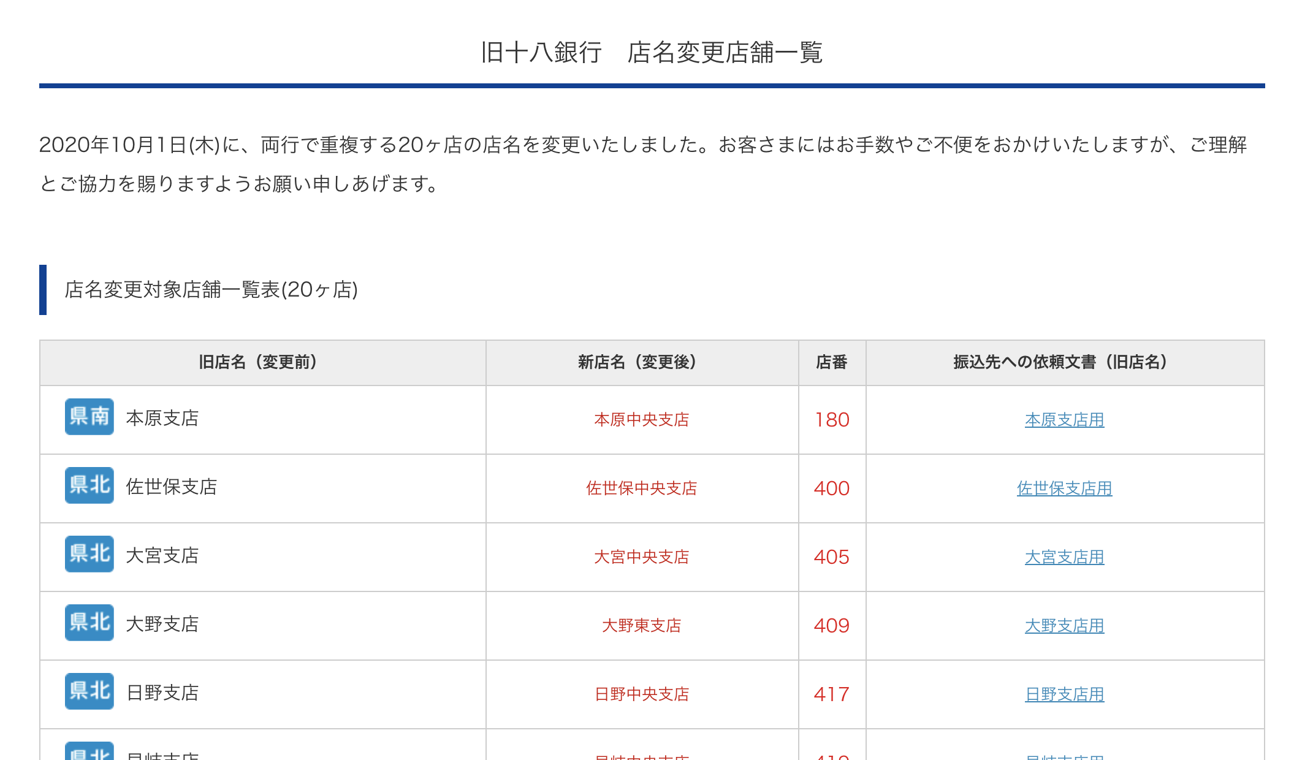The width and height of the screenshot is (1313, 760).
Task: Click the page title 旧十八銀行 店名変更店舗一覧
Action: (x=651, y=53)
